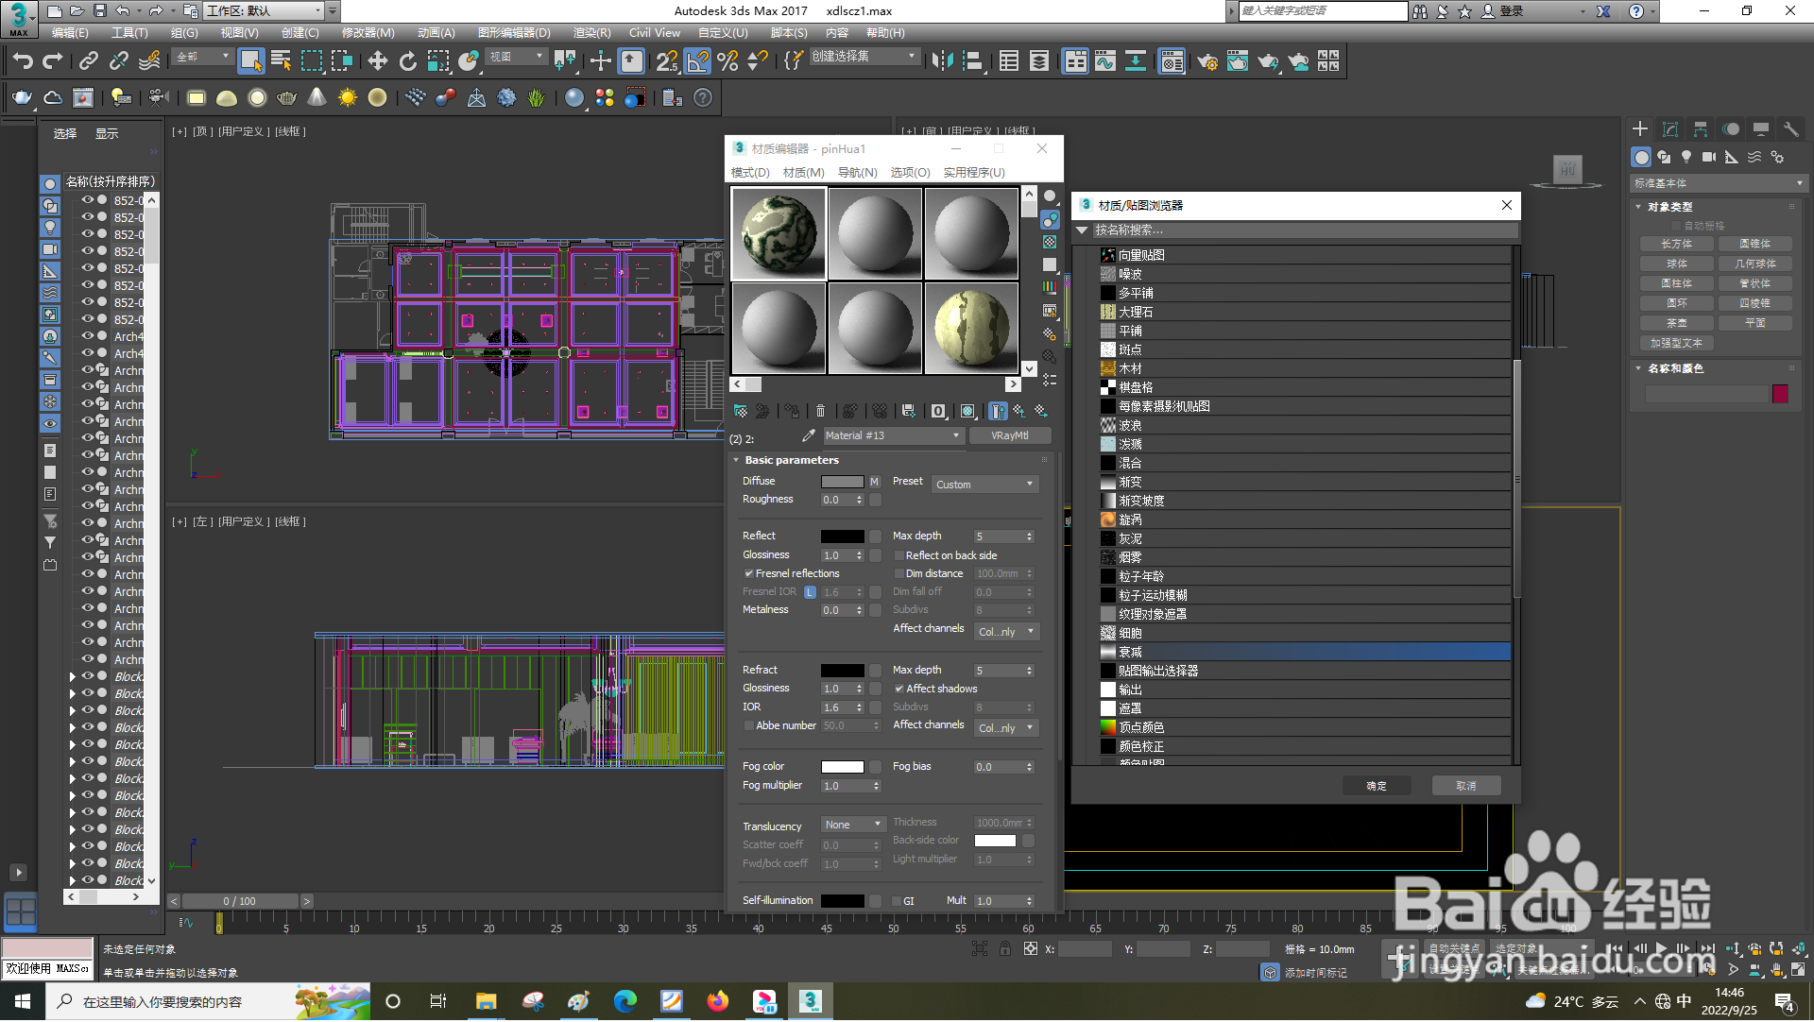Click Show Shaded Material in Viewport icon

967,411
